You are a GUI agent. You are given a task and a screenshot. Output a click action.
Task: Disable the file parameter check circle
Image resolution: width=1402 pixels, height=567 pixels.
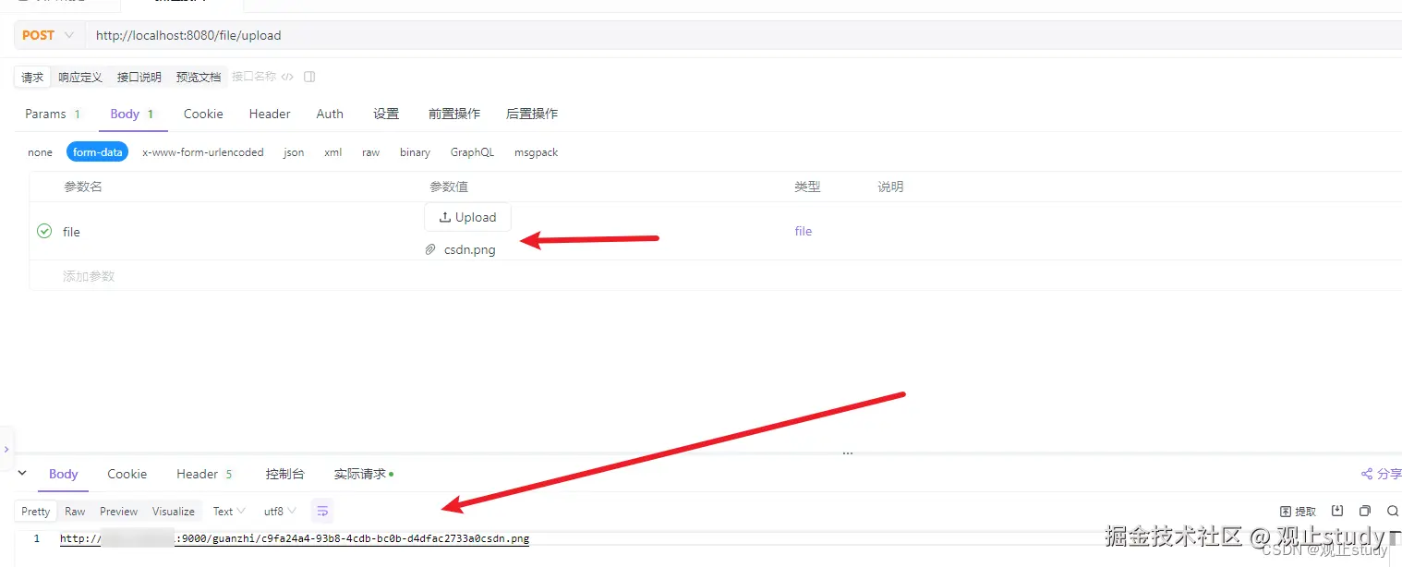43,231
